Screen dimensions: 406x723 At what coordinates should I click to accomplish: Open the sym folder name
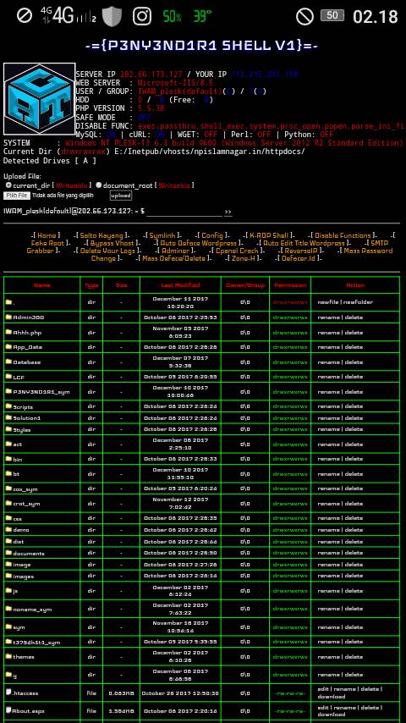click(19, 627)
